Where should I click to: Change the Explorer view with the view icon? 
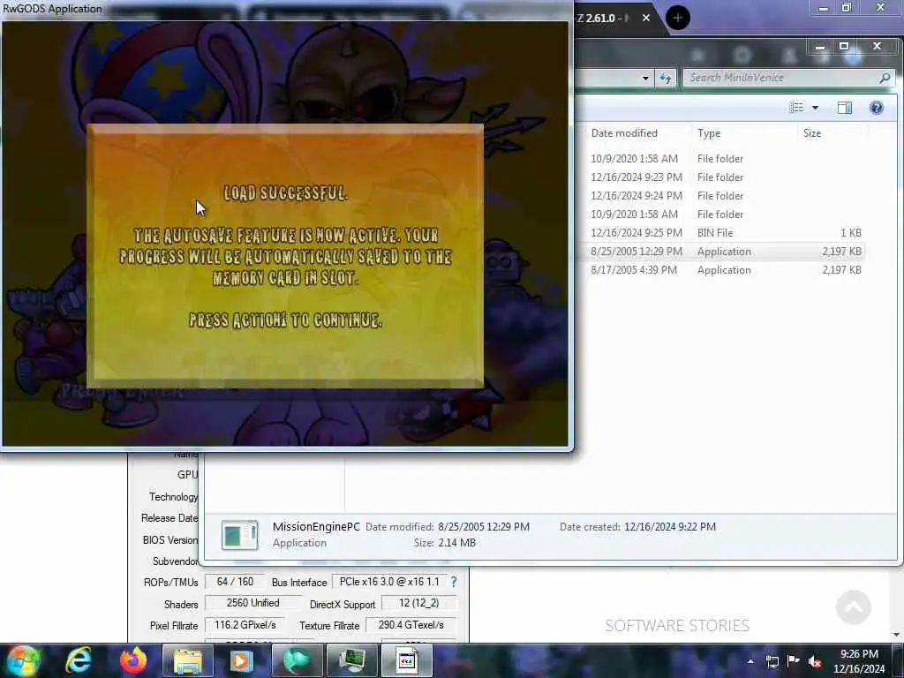[796, 108]
